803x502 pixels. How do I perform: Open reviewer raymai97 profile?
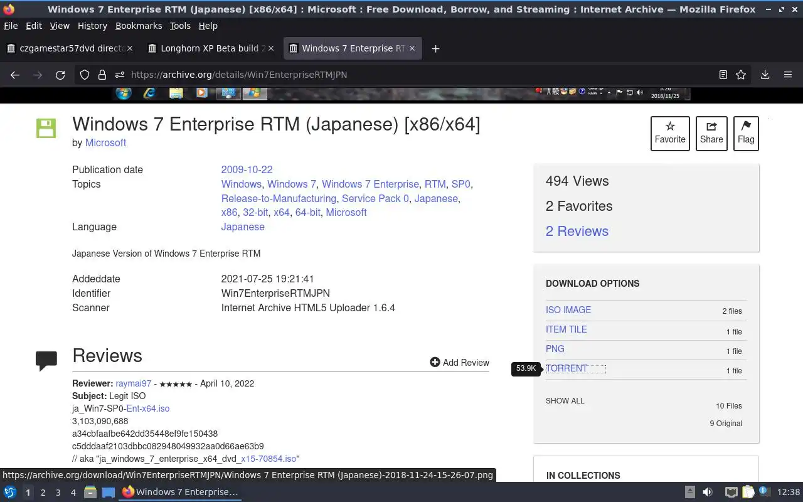(x=134, y=383)
